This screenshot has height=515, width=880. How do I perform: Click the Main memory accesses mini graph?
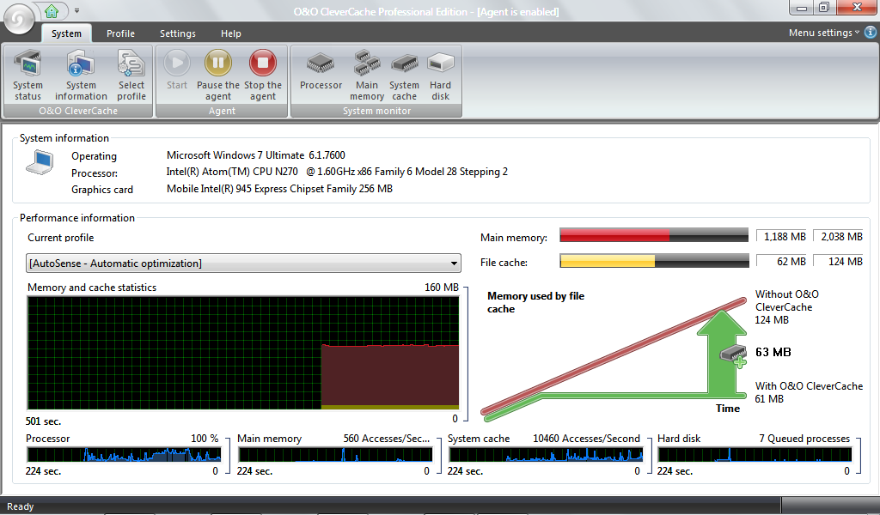(334, 454)
